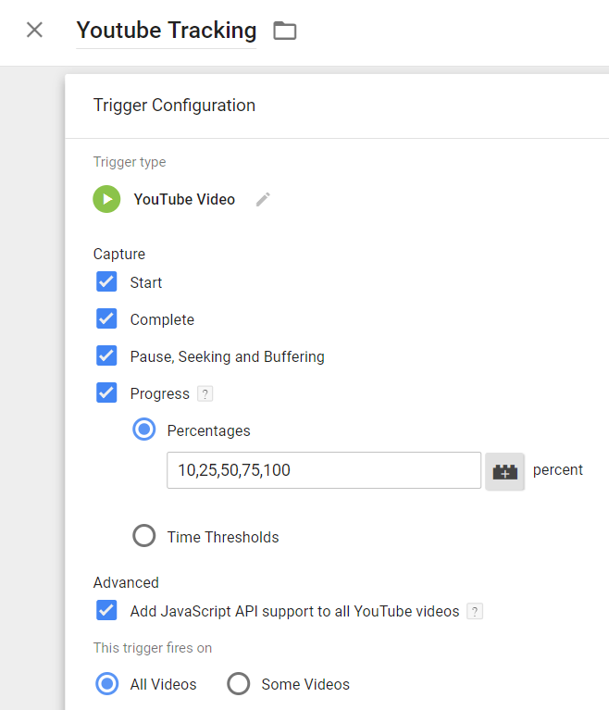This screenshot has width=609, height=710.
Task: Select the All Videos radio button
Action: (x=106, y=684)
